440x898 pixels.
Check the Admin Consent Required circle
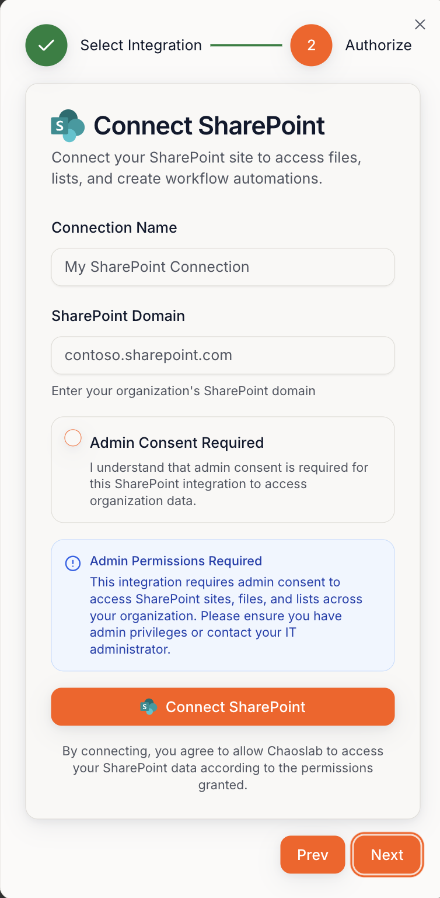pos(73,438)
